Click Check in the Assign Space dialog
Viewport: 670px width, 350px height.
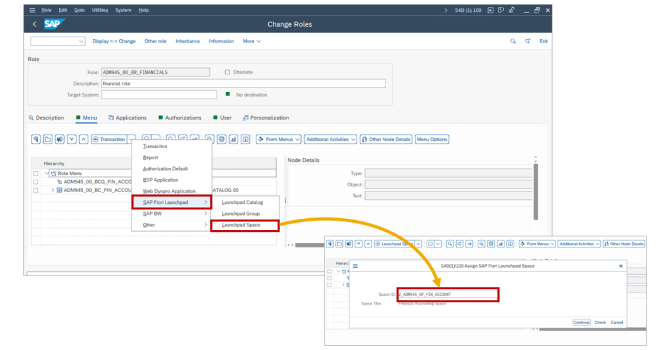[x=600, y=323]
